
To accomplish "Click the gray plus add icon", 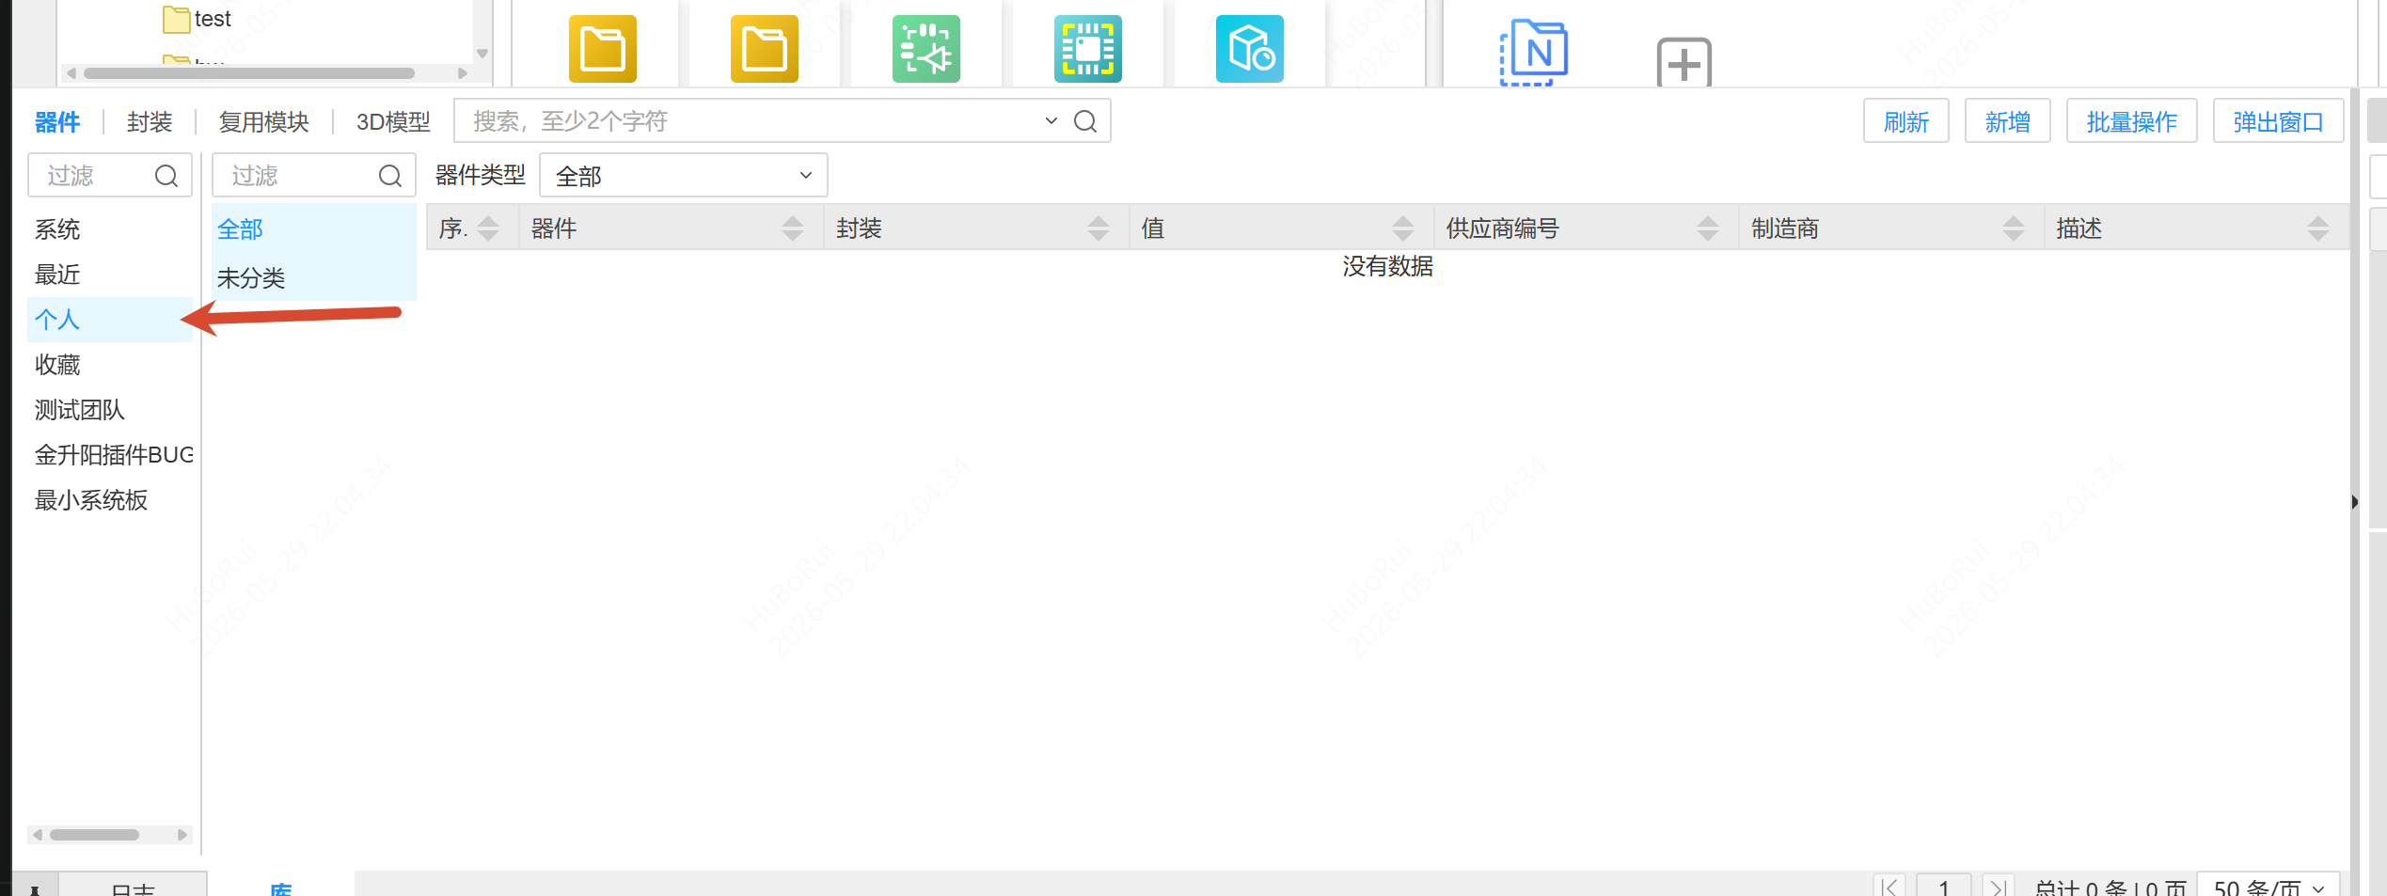I will pyautogui.click(x=1684, y=64).
